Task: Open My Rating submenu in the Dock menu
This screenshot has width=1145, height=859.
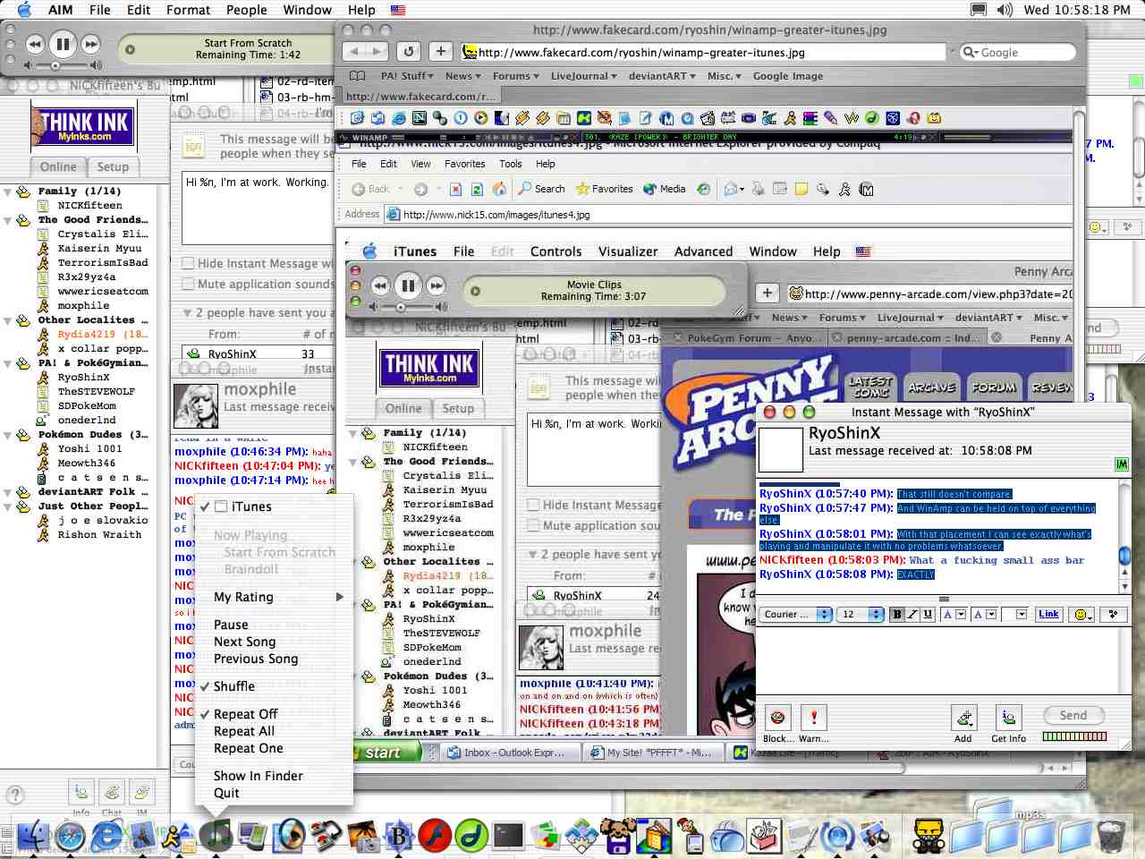Action: click(274, 597)
